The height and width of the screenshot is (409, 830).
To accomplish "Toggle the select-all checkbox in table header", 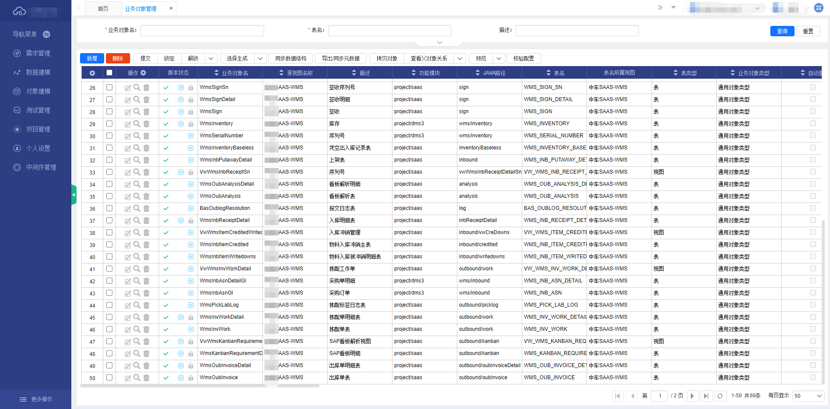I will coord(109,73).
